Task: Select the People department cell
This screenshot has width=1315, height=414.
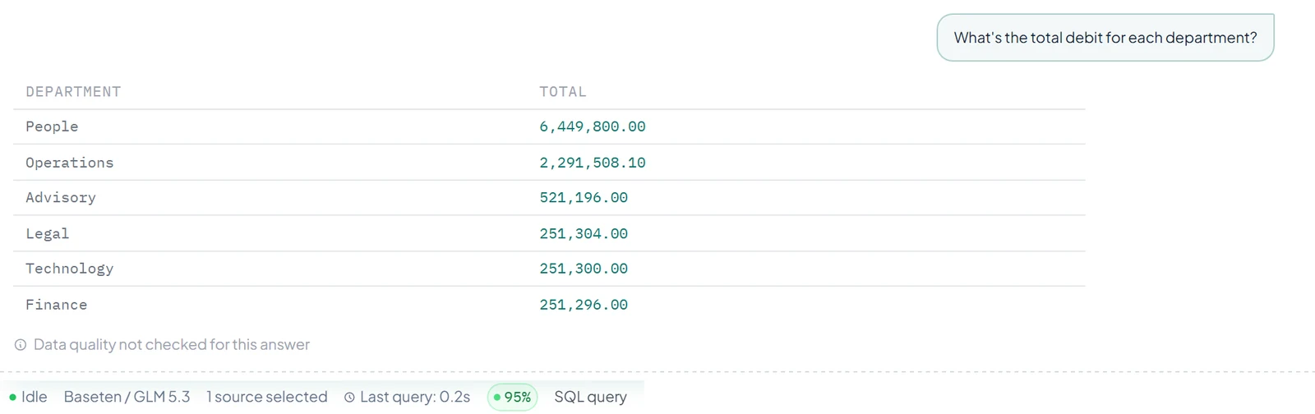Action: (x=52, y=126)
